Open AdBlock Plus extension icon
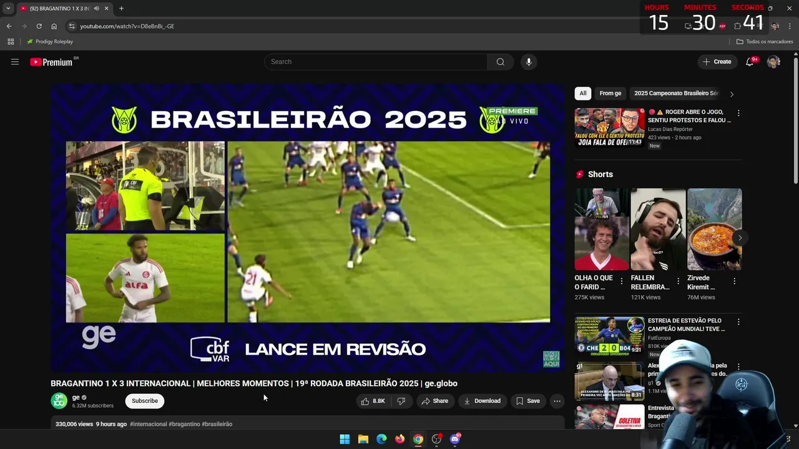799x449 pixels. click(x=722, y=26)
